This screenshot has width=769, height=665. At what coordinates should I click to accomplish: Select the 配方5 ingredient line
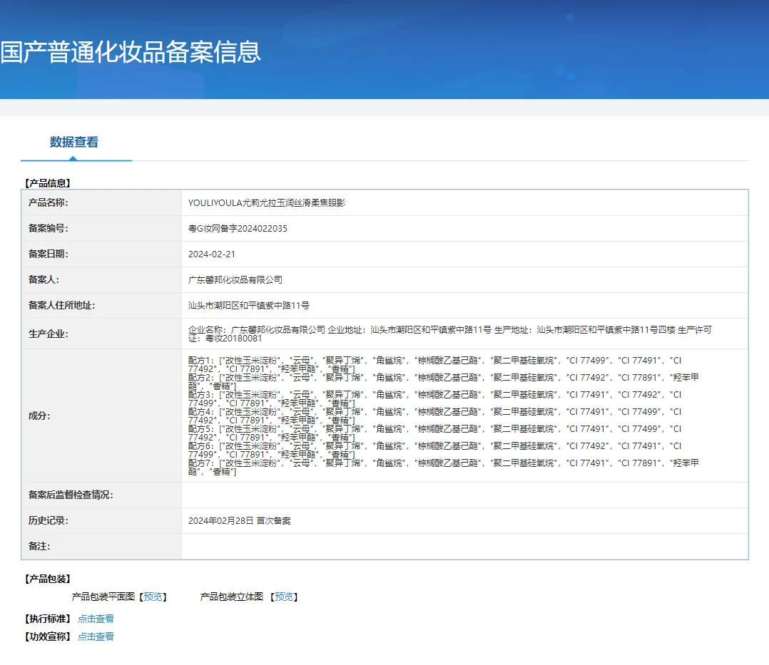click(x=434, y=433)
